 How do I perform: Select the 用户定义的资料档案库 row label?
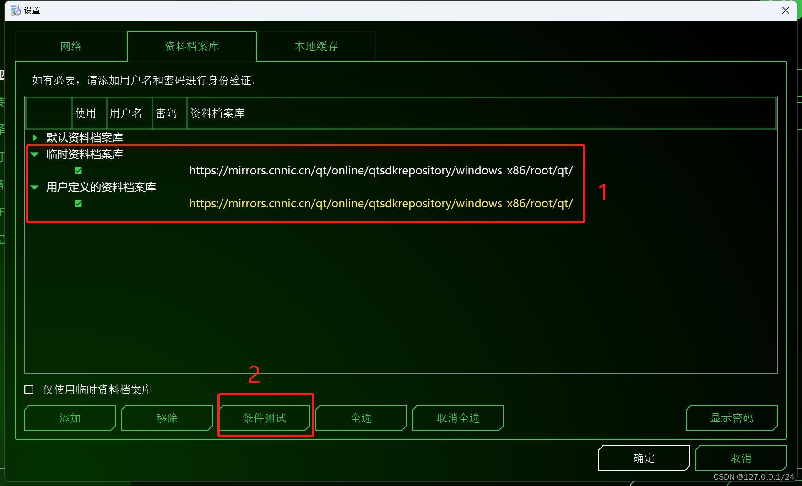101,187
